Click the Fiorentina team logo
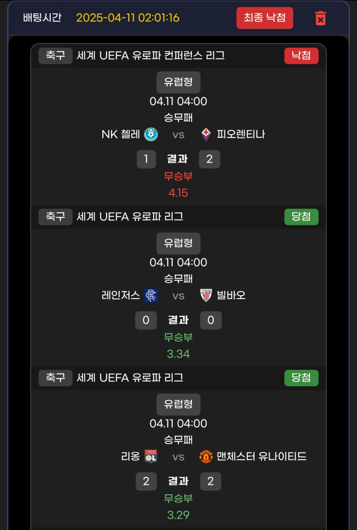The image size is (357, 530). click(206, 134)
